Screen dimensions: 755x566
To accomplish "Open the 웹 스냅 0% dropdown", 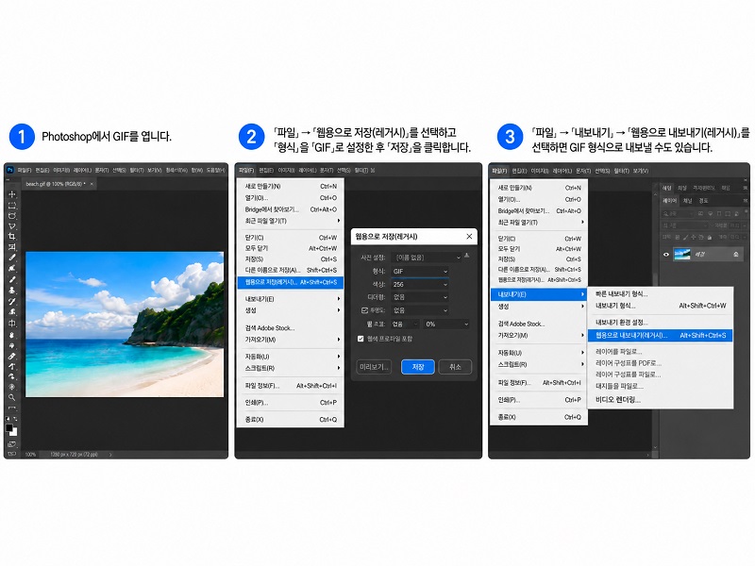I will pos(446,324).
